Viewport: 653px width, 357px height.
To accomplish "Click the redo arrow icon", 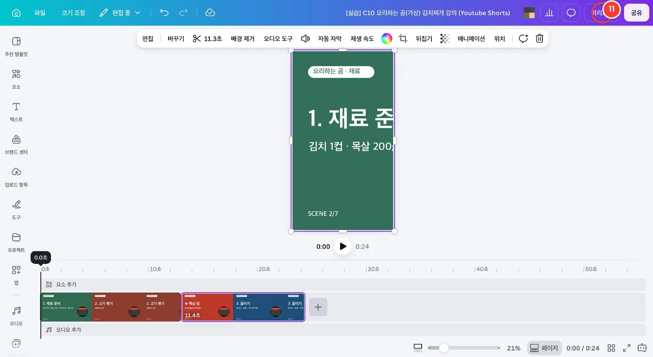I will tap(184, 13).
